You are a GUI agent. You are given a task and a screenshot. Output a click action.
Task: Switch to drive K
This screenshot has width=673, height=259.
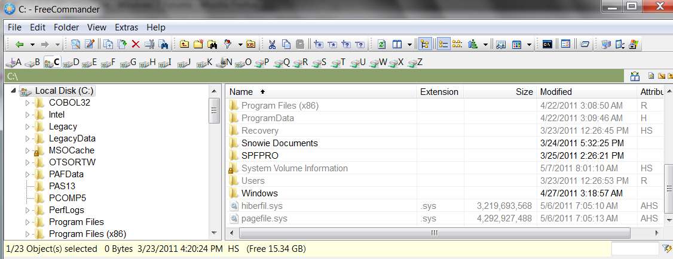click(x=204, y=63)
